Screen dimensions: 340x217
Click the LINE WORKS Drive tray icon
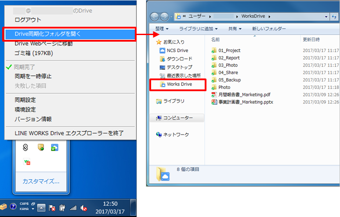55,148
